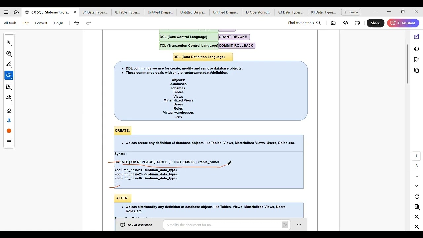Click DDL (Data Definition Language) box
This screenshot has height=238, width=423.
click(203, 57)
